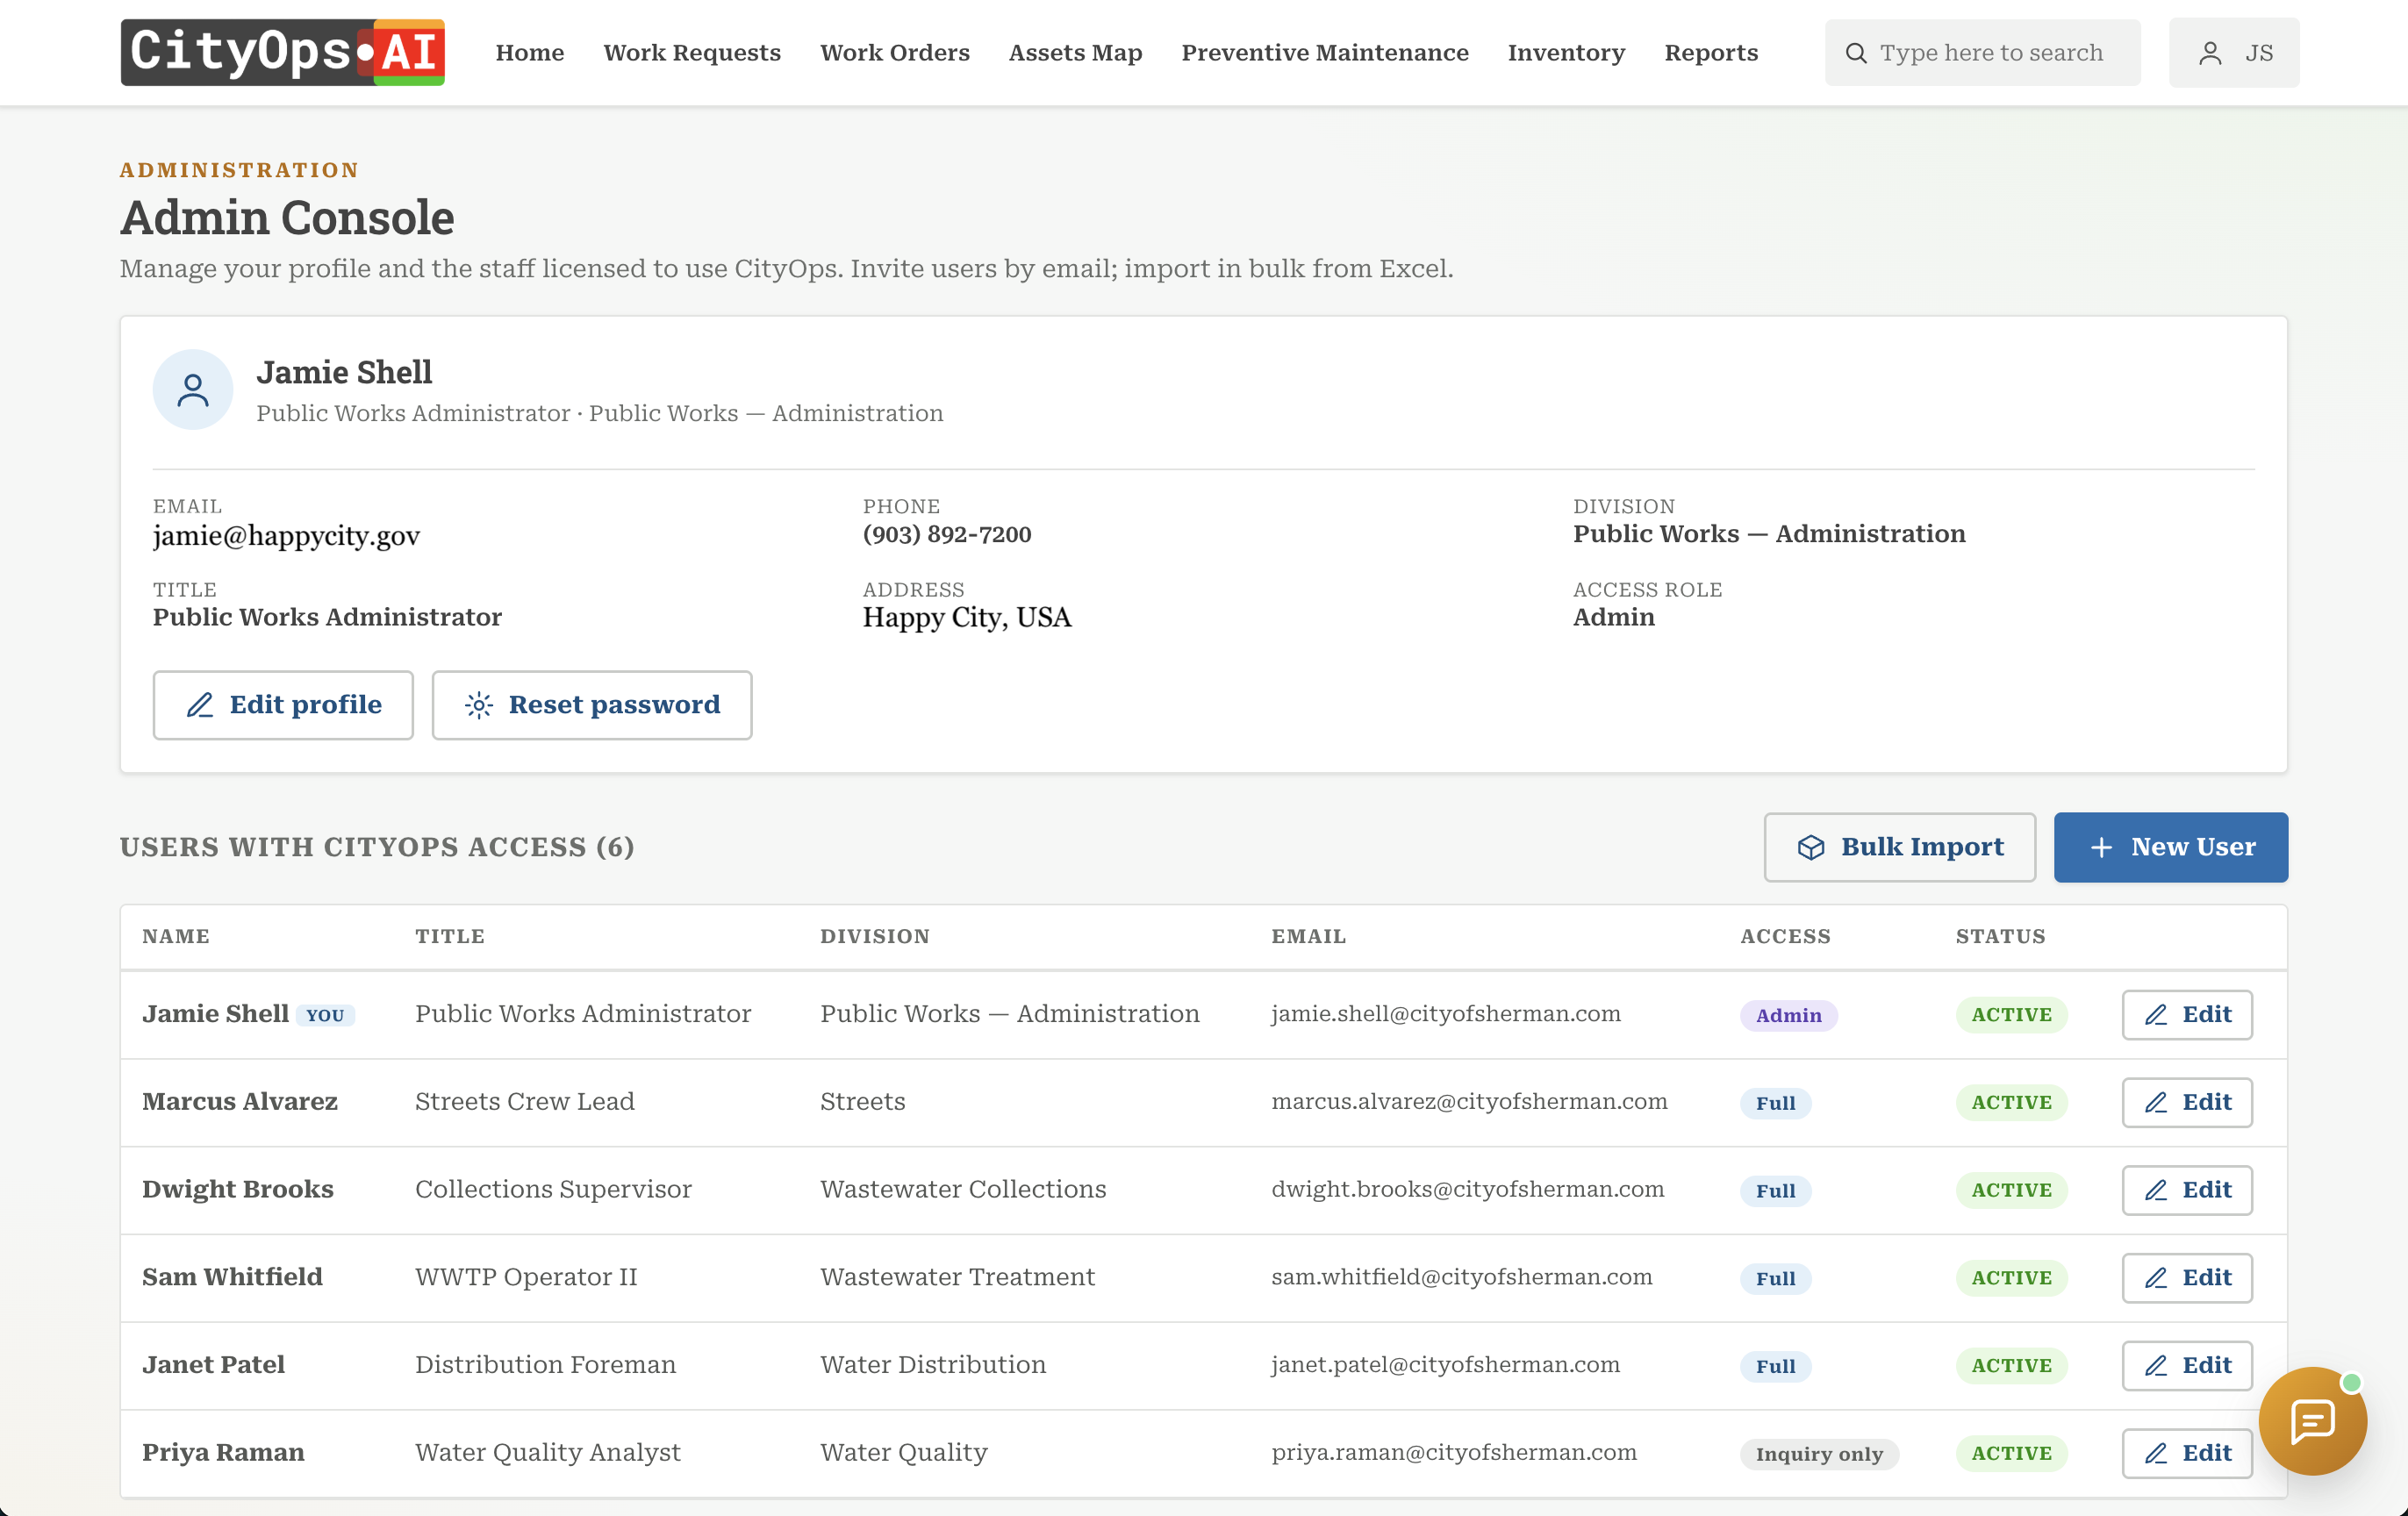This screenshot has height=1516, width=2408.
Task: Open the JS account menu
Action: click(x=2234, y=53)
